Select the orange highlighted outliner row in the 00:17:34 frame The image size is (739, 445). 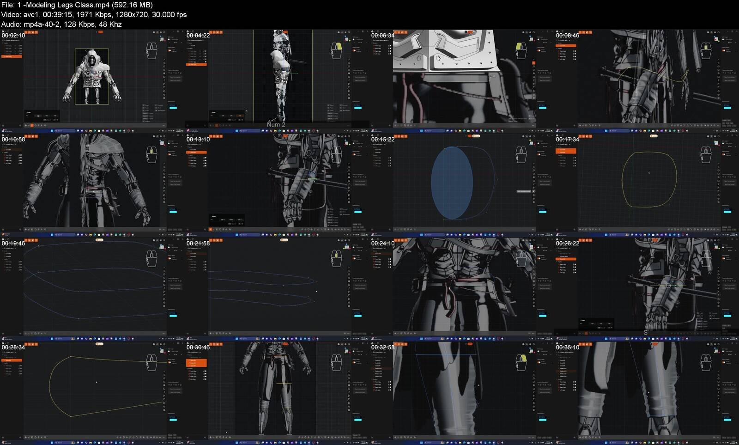(x=566, y=151)
